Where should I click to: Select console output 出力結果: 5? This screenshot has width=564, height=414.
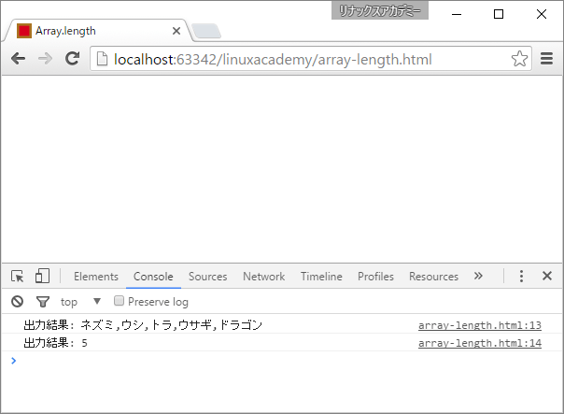tap(55, 343)
